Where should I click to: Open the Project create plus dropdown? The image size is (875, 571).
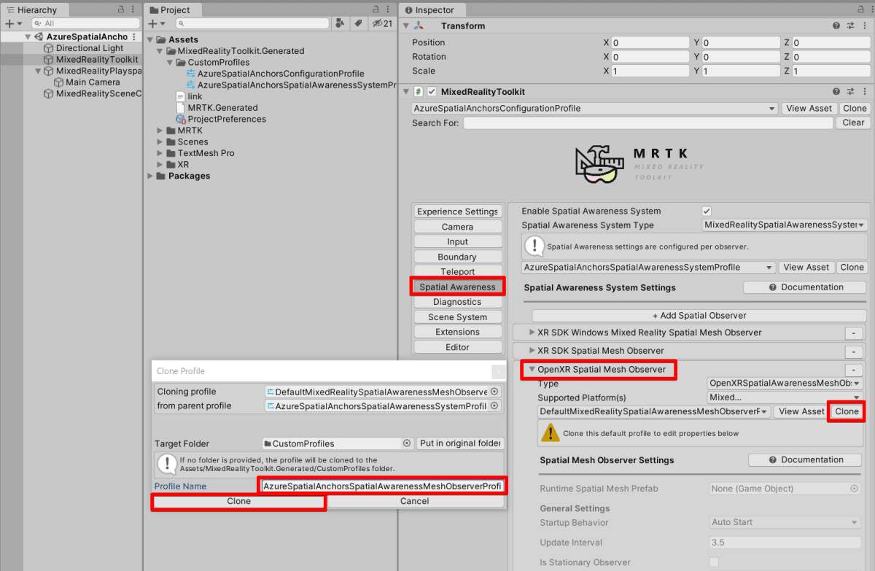[157, 23]
